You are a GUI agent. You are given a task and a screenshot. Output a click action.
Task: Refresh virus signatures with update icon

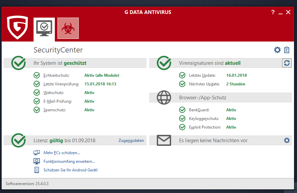[287, 63]
